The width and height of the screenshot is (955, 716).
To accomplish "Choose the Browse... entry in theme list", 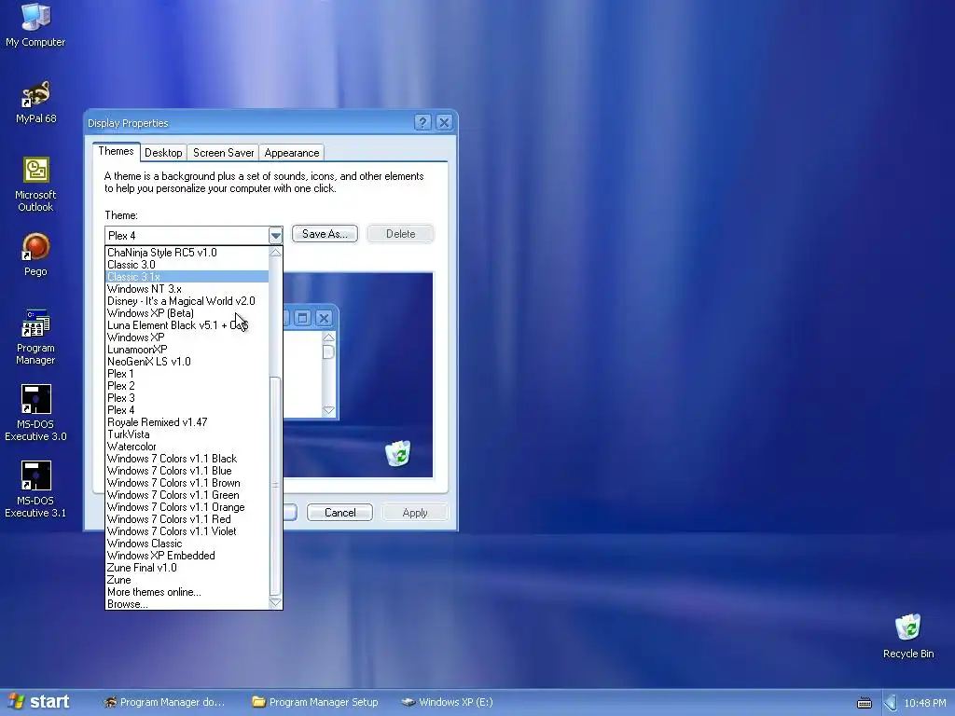I will click(x=187, y=604).
